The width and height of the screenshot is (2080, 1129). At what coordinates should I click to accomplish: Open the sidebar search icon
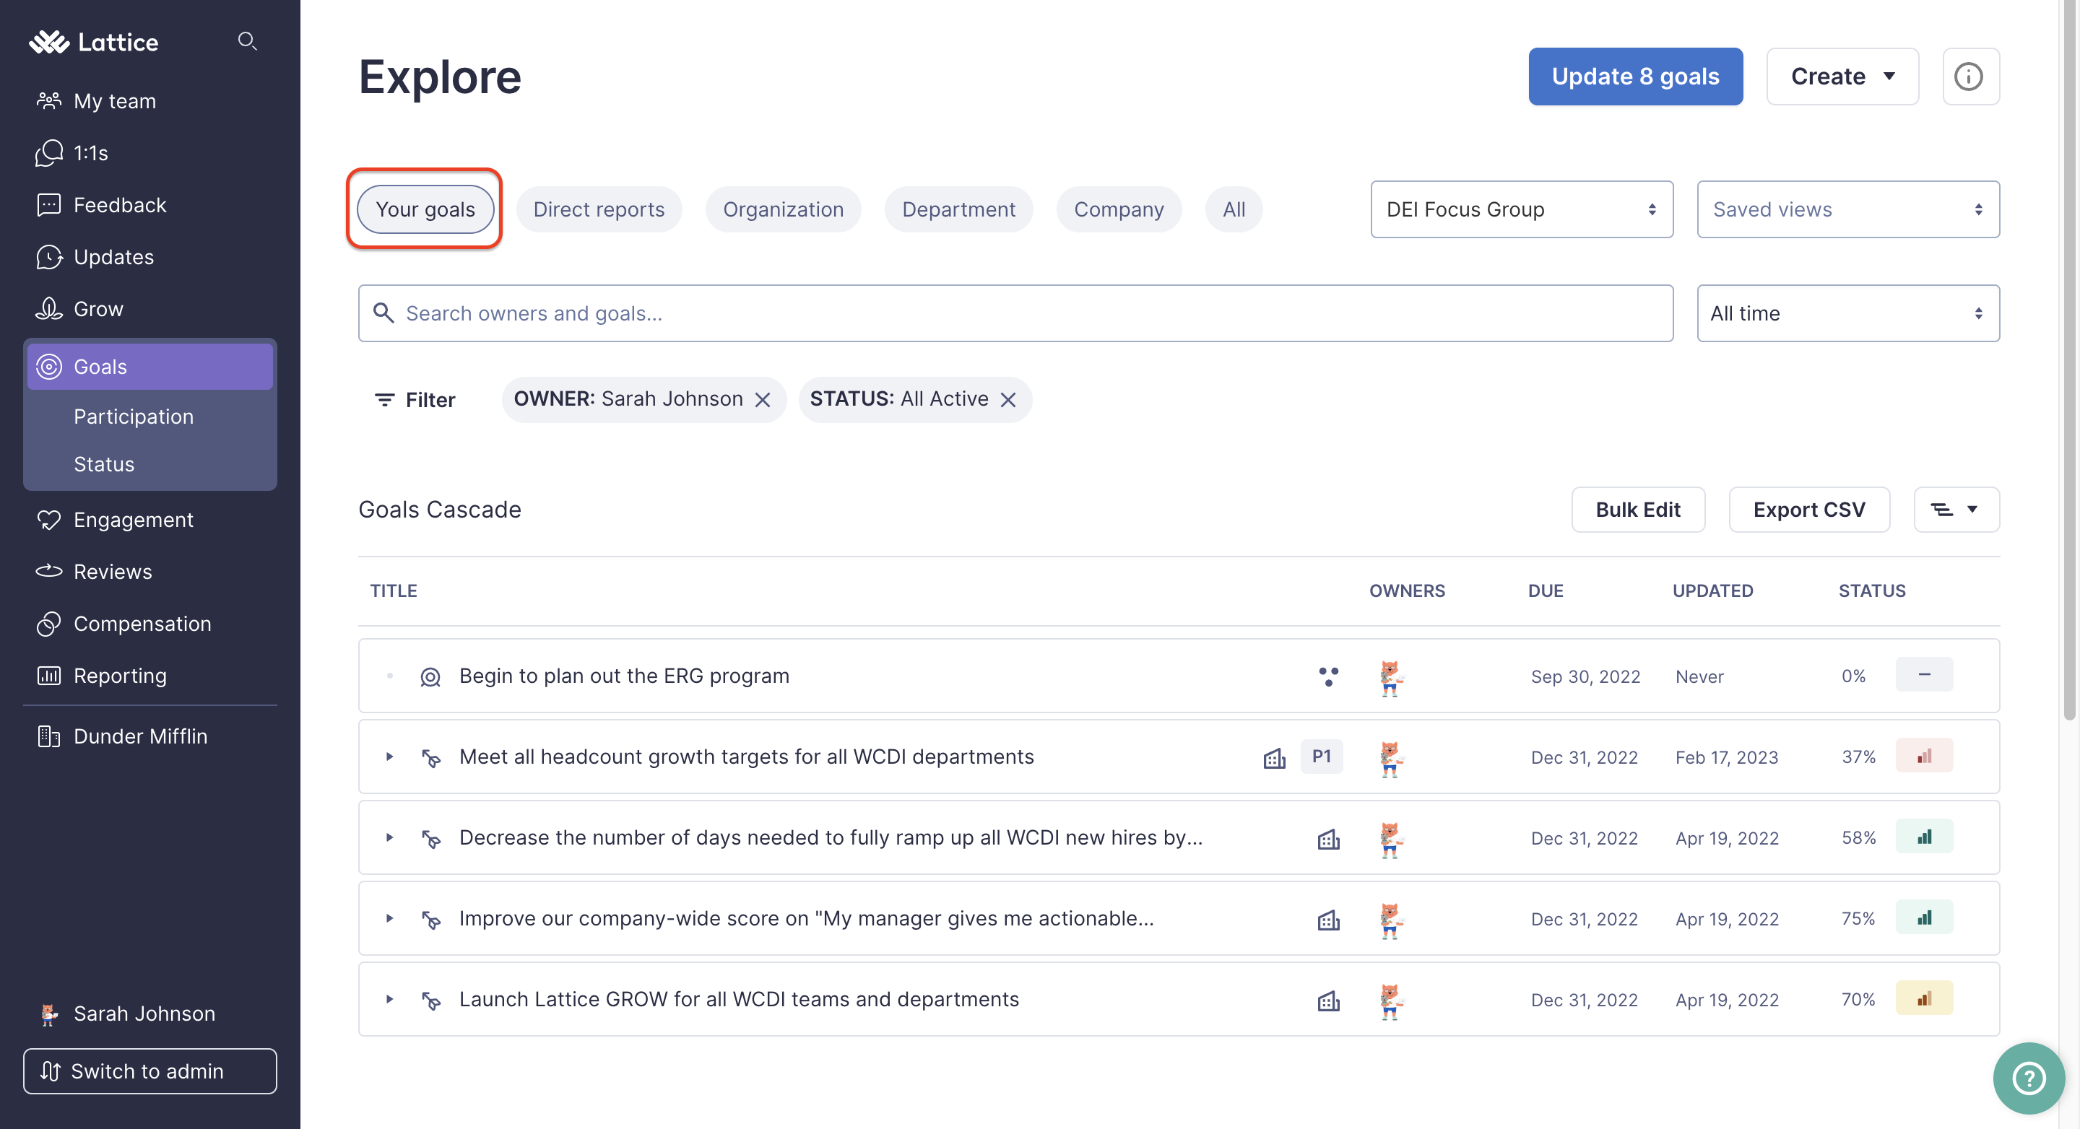click(247, 41)
